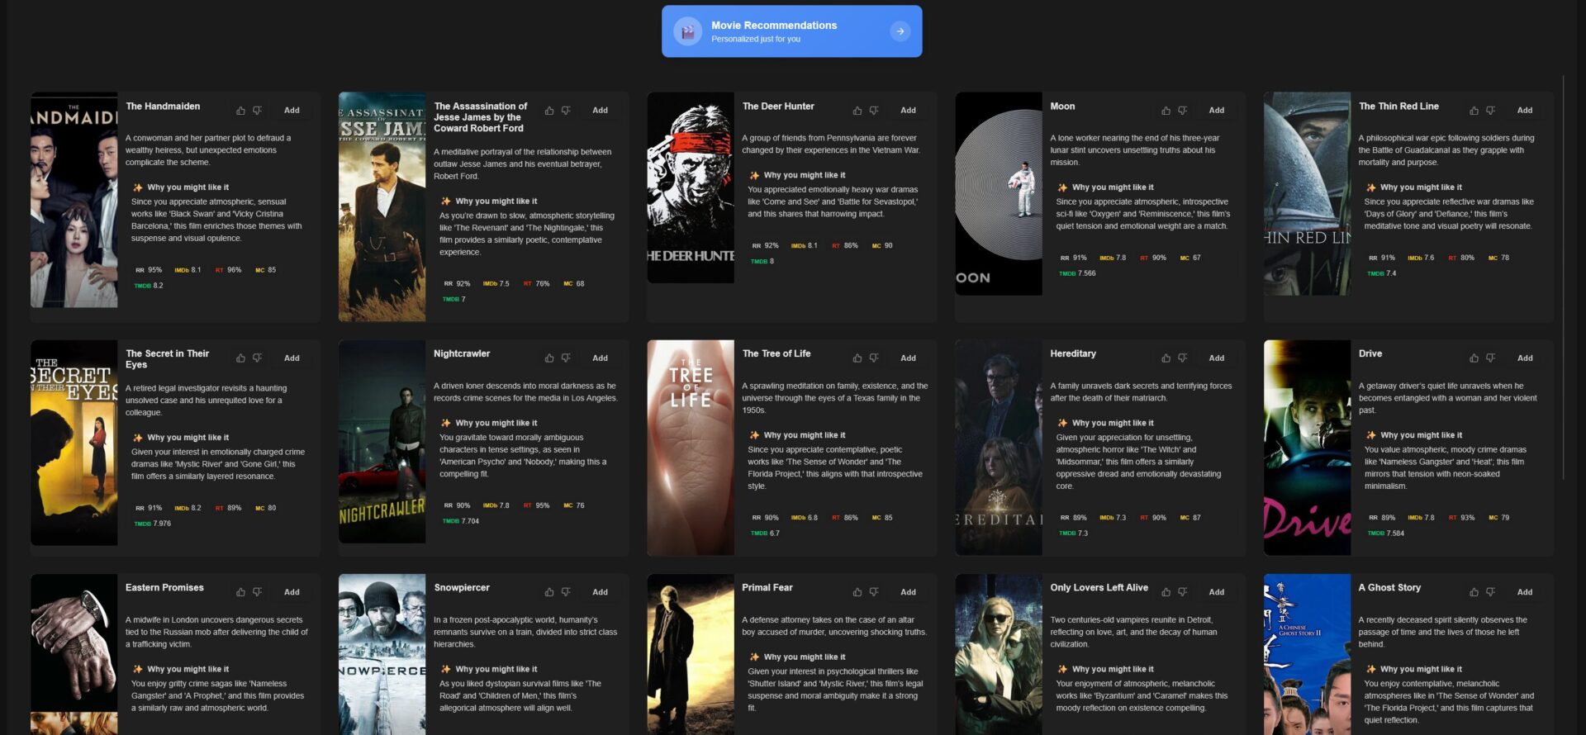
Task: Add Hereditary to your list
Action: 1216,358
